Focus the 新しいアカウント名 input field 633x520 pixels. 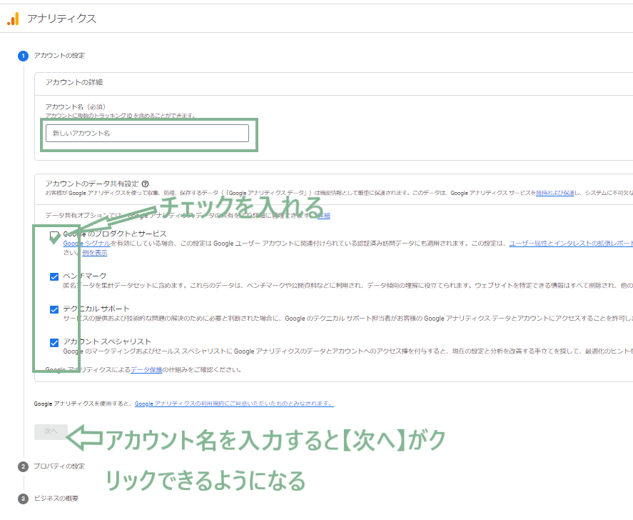pos(147,134)
